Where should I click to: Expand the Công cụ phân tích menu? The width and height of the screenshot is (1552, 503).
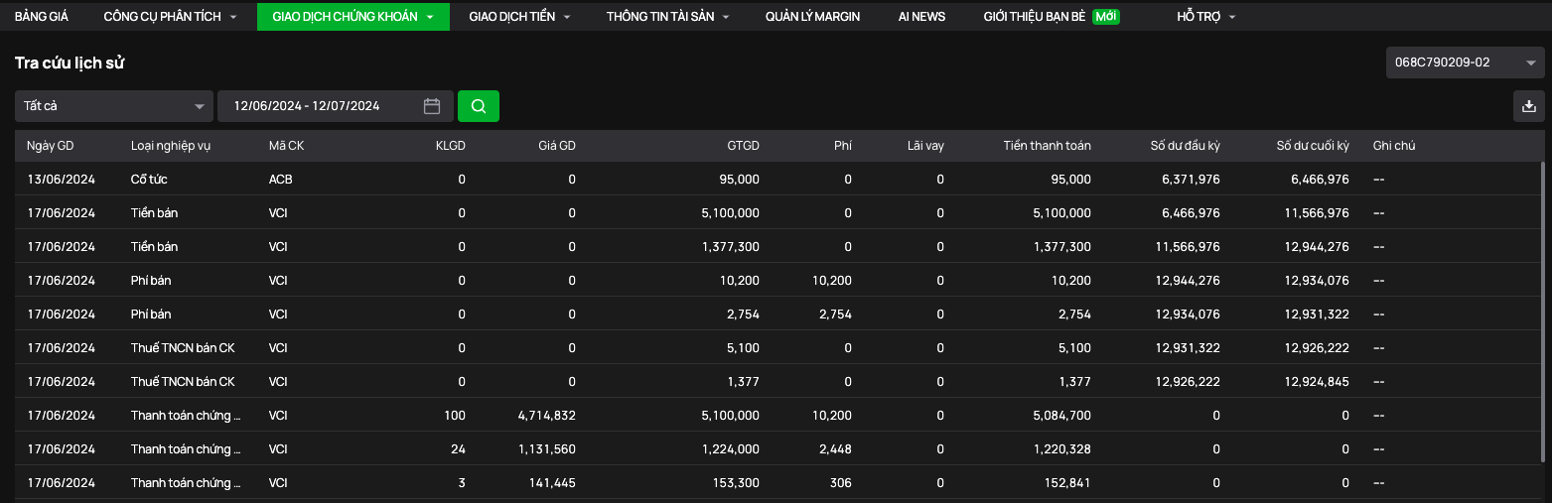tap(170, 17)
